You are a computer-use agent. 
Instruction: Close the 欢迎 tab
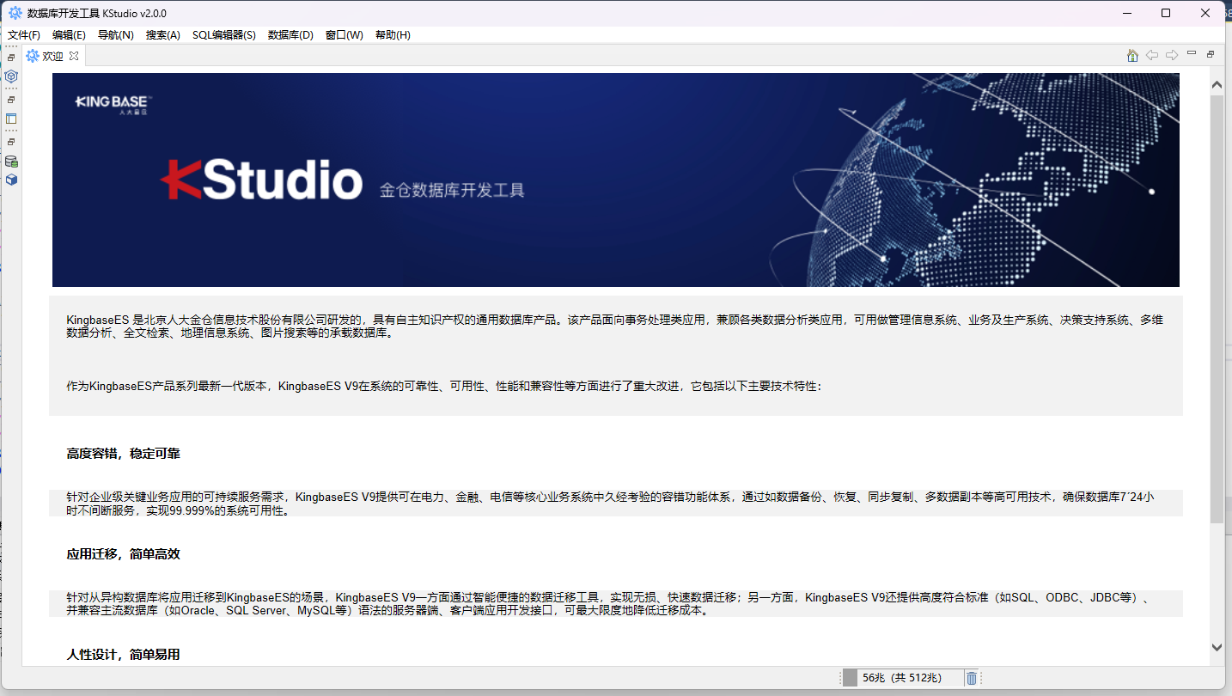[74, 56]
